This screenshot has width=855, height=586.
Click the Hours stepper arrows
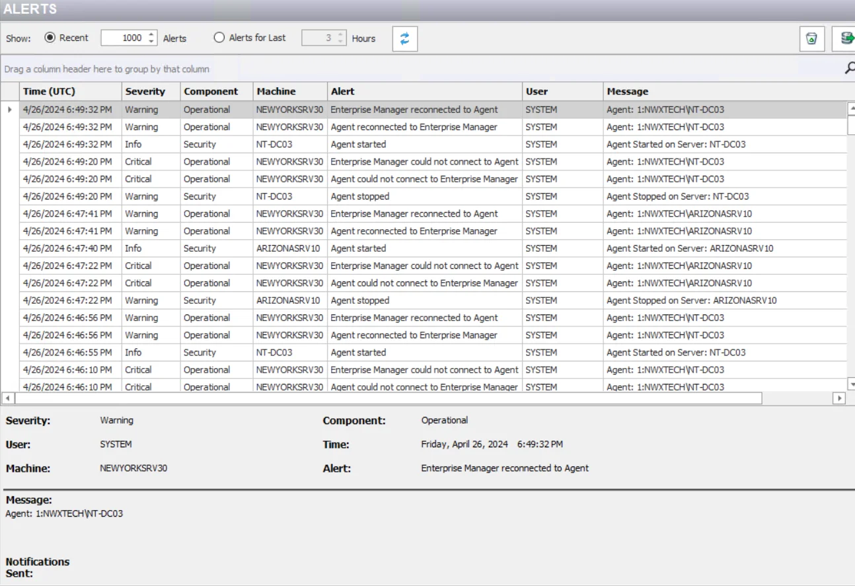pyautogui.click(x=341, y=38)
